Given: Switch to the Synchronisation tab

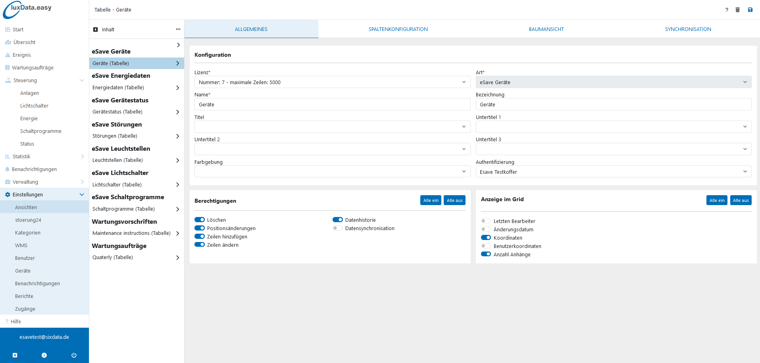Looking at the screenshot, I should click(688, 29).
